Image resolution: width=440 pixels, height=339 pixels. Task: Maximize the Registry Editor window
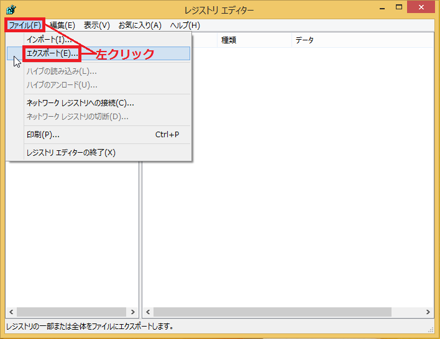(399, 7)
